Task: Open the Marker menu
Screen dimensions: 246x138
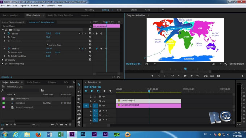Action: pos(34,6)
